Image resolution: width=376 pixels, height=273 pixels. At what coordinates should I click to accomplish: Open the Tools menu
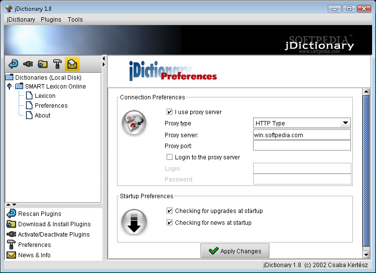point(75,20)
